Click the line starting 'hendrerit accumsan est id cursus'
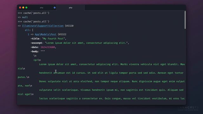Image resolution: width=203 pixels, height=114 pixels. (x=111, y=73)
